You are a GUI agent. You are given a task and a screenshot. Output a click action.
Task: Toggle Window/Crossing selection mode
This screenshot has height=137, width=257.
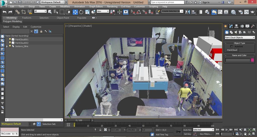68,12
